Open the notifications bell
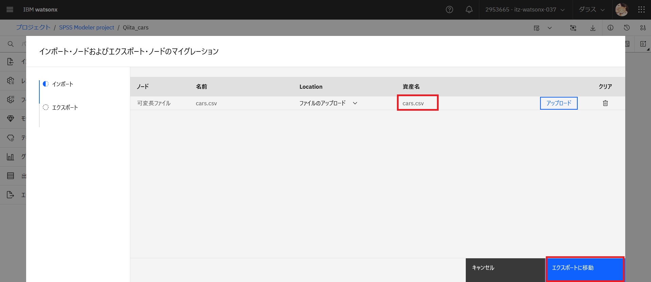 click(x=469, y=9)
